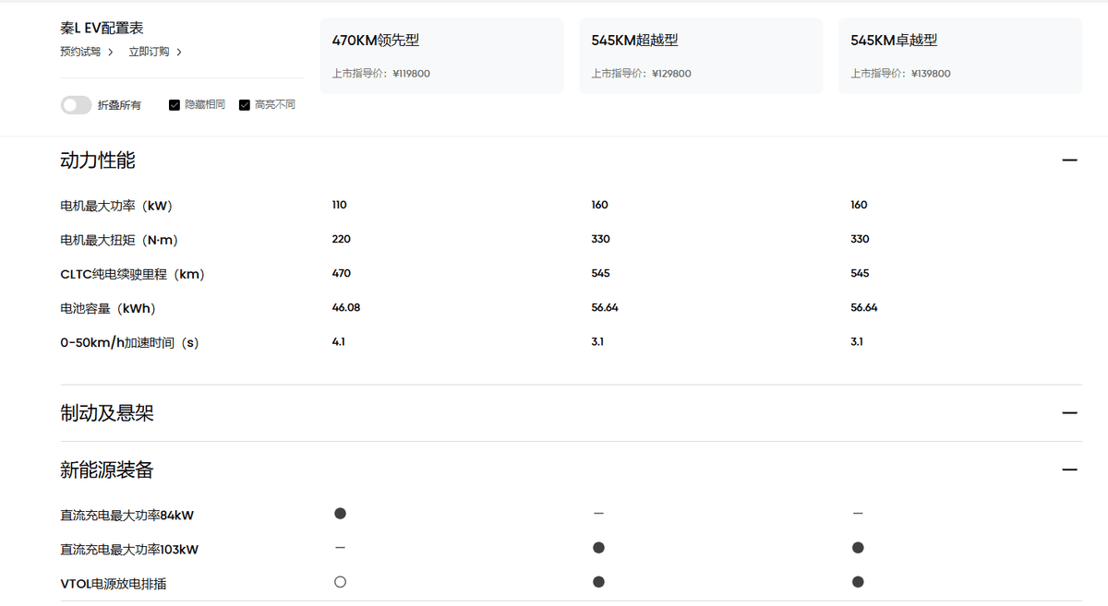This screenshot has height=606, width=1108.
Task: Select the 470KM领先型 trim heading
Action: pyautogui.click(x=376, y=41)
